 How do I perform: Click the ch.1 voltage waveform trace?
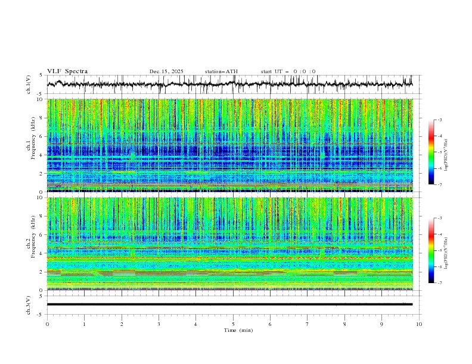(229, 84)
